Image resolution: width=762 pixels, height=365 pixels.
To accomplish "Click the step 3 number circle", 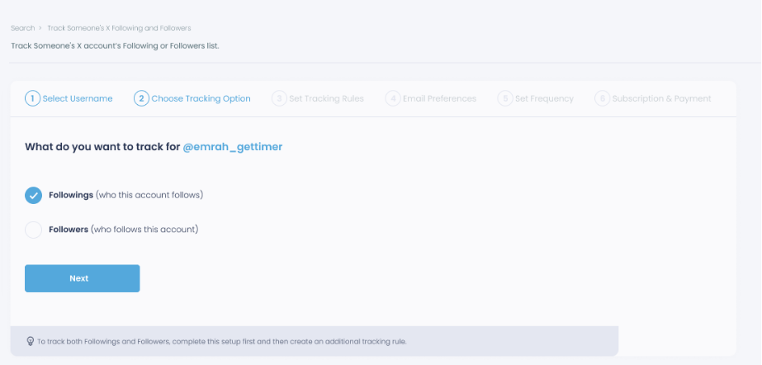I will point(280,98).
